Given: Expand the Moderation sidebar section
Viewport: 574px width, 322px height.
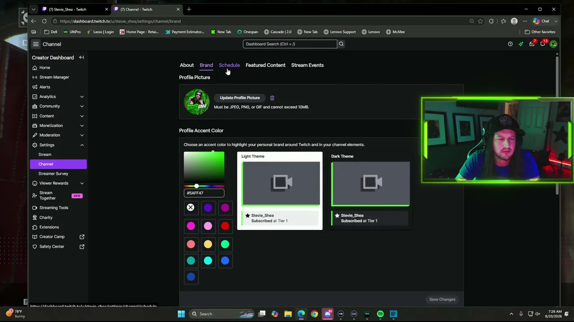Looking at the screenshot, I should coord(82,135).
